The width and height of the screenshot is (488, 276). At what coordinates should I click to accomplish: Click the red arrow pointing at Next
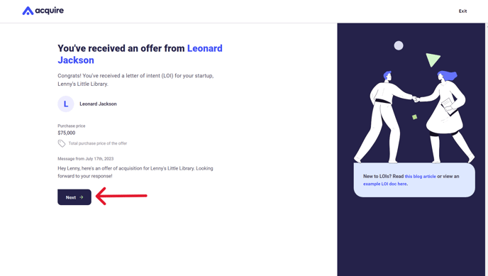tap(121, 196)
